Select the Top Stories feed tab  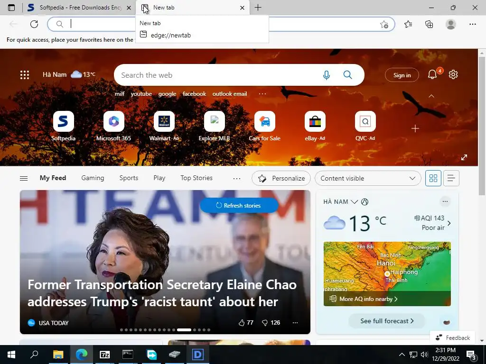pos(196,178)
